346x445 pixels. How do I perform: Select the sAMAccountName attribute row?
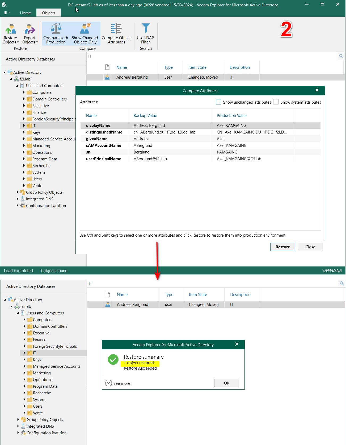click(x=200, y=145)
